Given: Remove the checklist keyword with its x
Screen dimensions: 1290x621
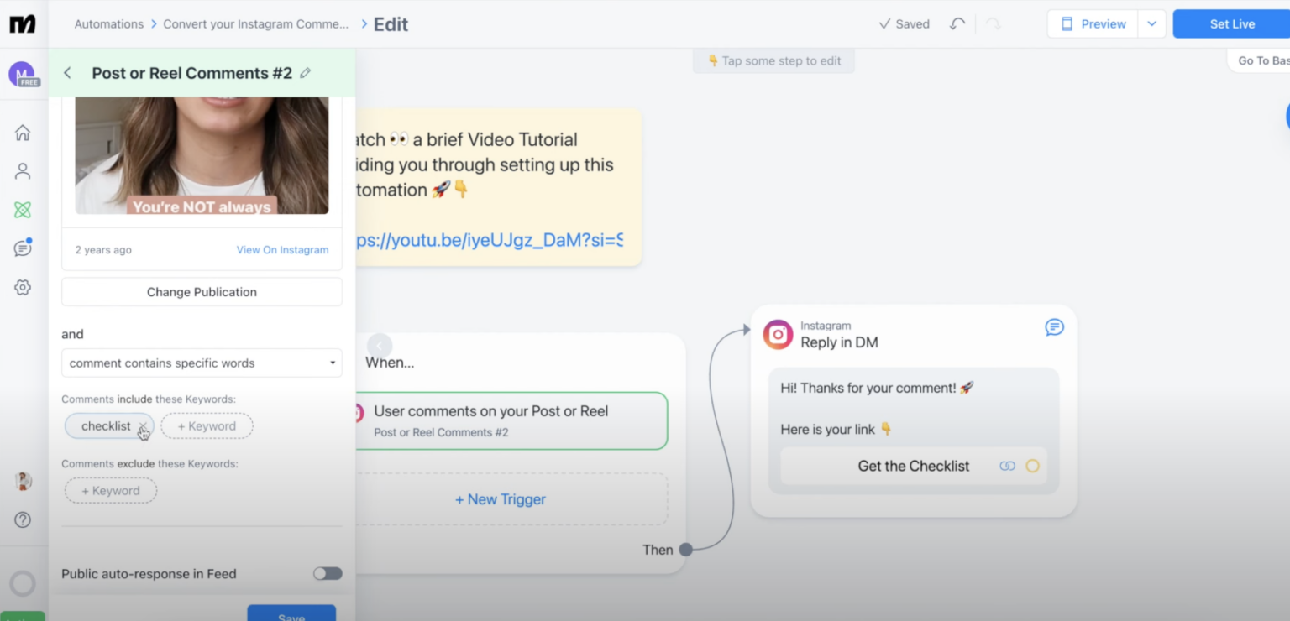Looking at the screenshot, I should (143, 427).
